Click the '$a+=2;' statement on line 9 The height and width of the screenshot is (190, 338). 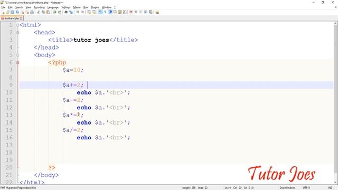[73, 85]
